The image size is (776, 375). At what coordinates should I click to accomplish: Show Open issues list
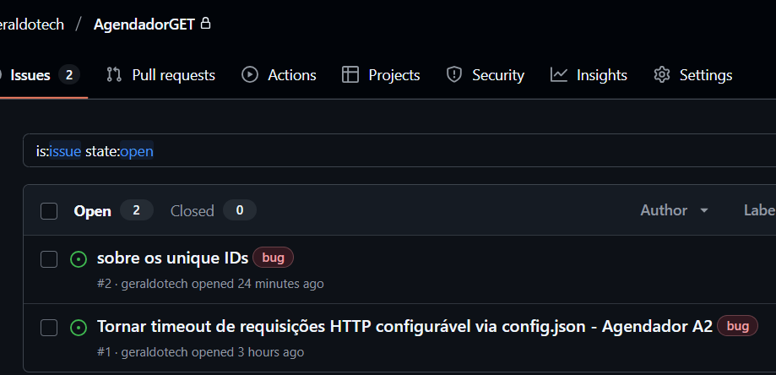point(113,211)
